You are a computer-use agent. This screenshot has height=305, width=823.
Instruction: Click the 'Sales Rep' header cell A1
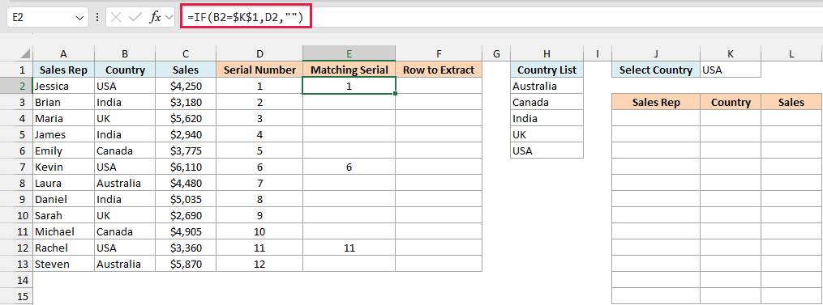click(x=63, y=70)
